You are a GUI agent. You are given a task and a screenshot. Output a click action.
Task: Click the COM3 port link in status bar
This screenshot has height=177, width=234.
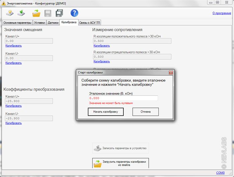pyautogui.click(x=221, y=173)
